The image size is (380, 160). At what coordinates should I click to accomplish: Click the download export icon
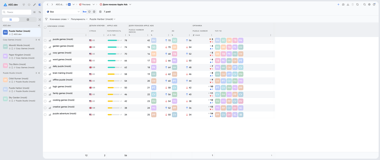coord(348,4)
